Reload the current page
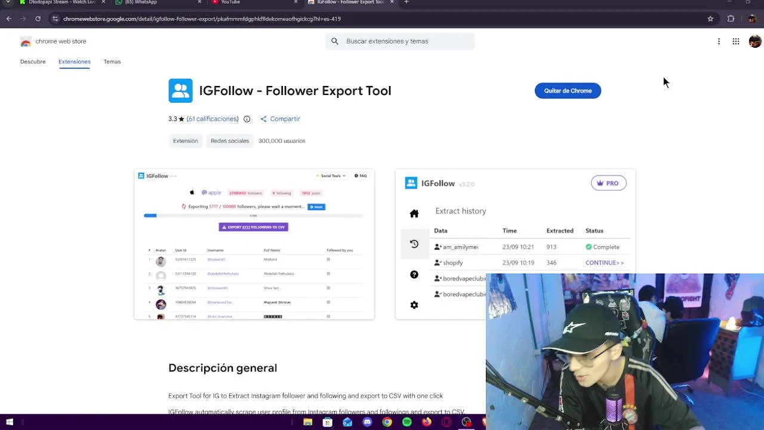The image size is (764, 430). pos(38,19)
